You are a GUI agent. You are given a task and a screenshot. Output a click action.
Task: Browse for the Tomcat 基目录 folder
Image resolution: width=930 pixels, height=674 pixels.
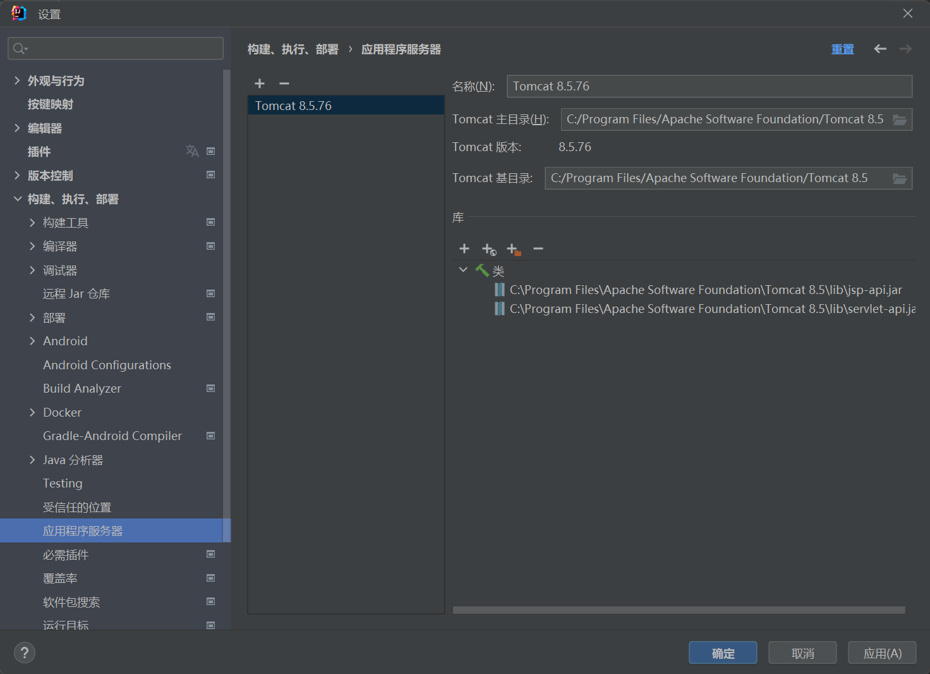900,178
